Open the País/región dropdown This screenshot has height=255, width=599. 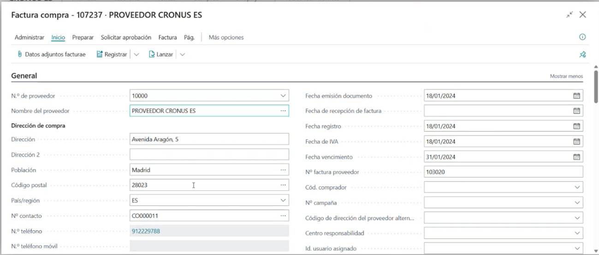coord(283,200)
